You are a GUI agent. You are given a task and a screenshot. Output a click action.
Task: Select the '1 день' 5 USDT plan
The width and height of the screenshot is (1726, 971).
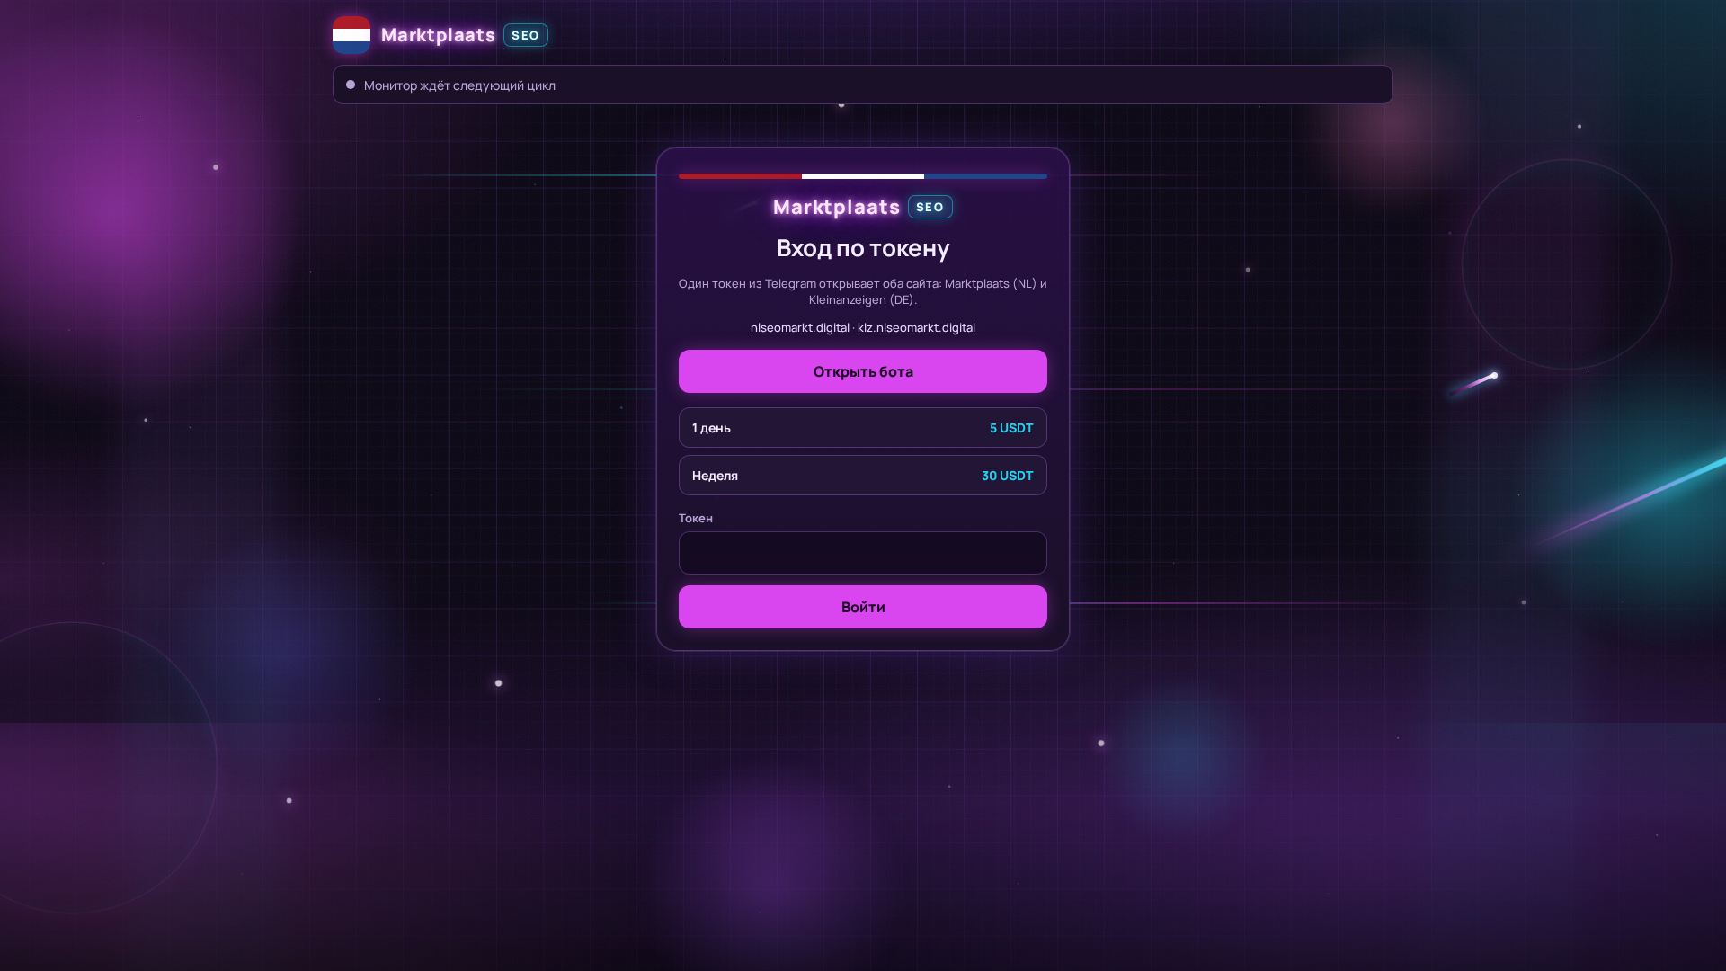click(x=863, y=428)
